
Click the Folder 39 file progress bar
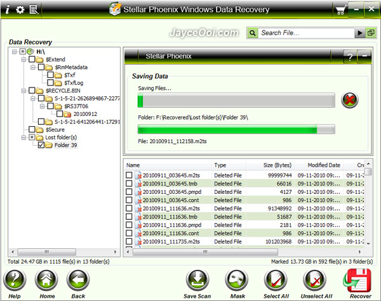[236, 129]
